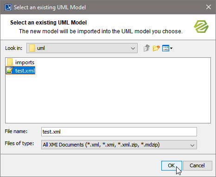Click the app icon in the title bar
This screenshot has width=216, height=177.
click(x=8, y=7)
